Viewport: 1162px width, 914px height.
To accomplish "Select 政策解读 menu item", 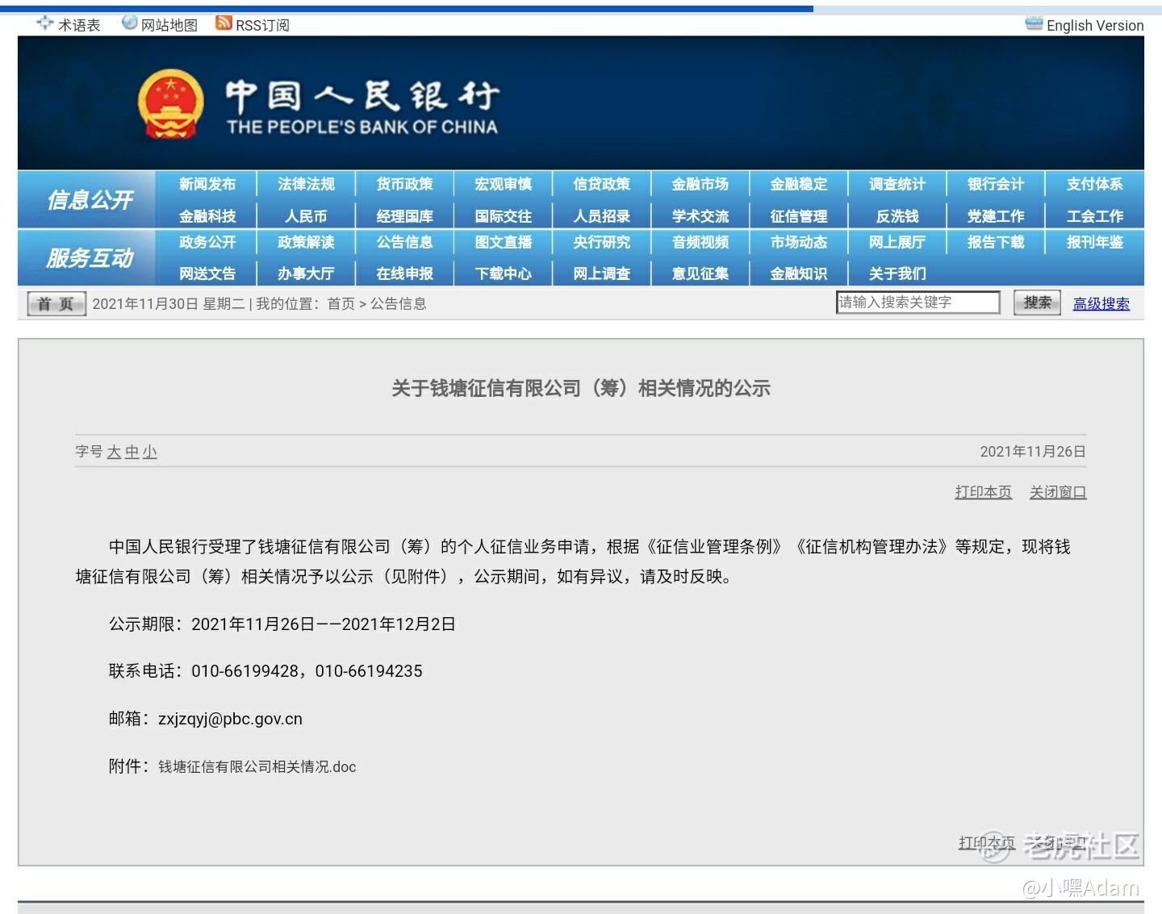I will point(306,242).
